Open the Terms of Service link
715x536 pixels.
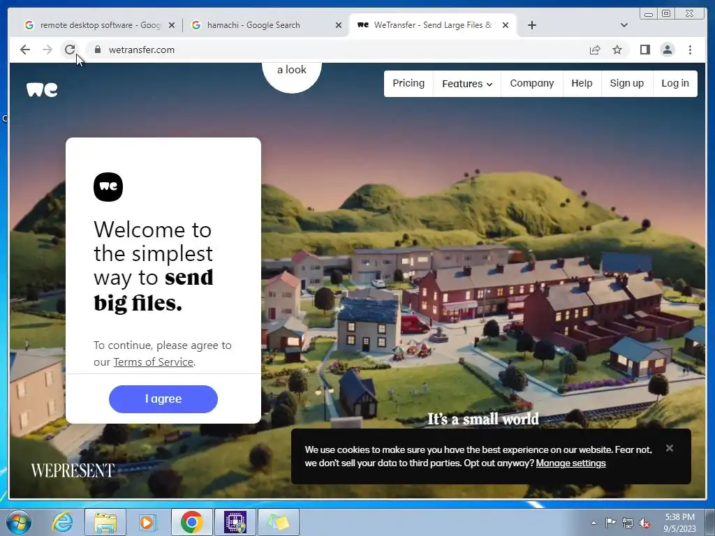click(153, 362)
